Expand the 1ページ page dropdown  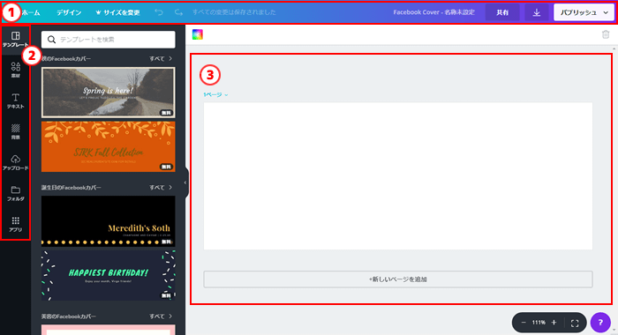click(x=215, y=95)
